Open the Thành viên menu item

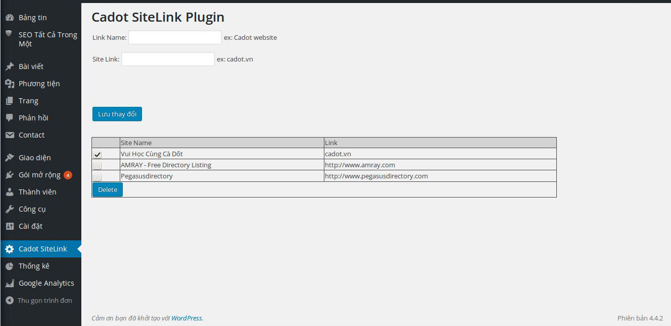40,192
